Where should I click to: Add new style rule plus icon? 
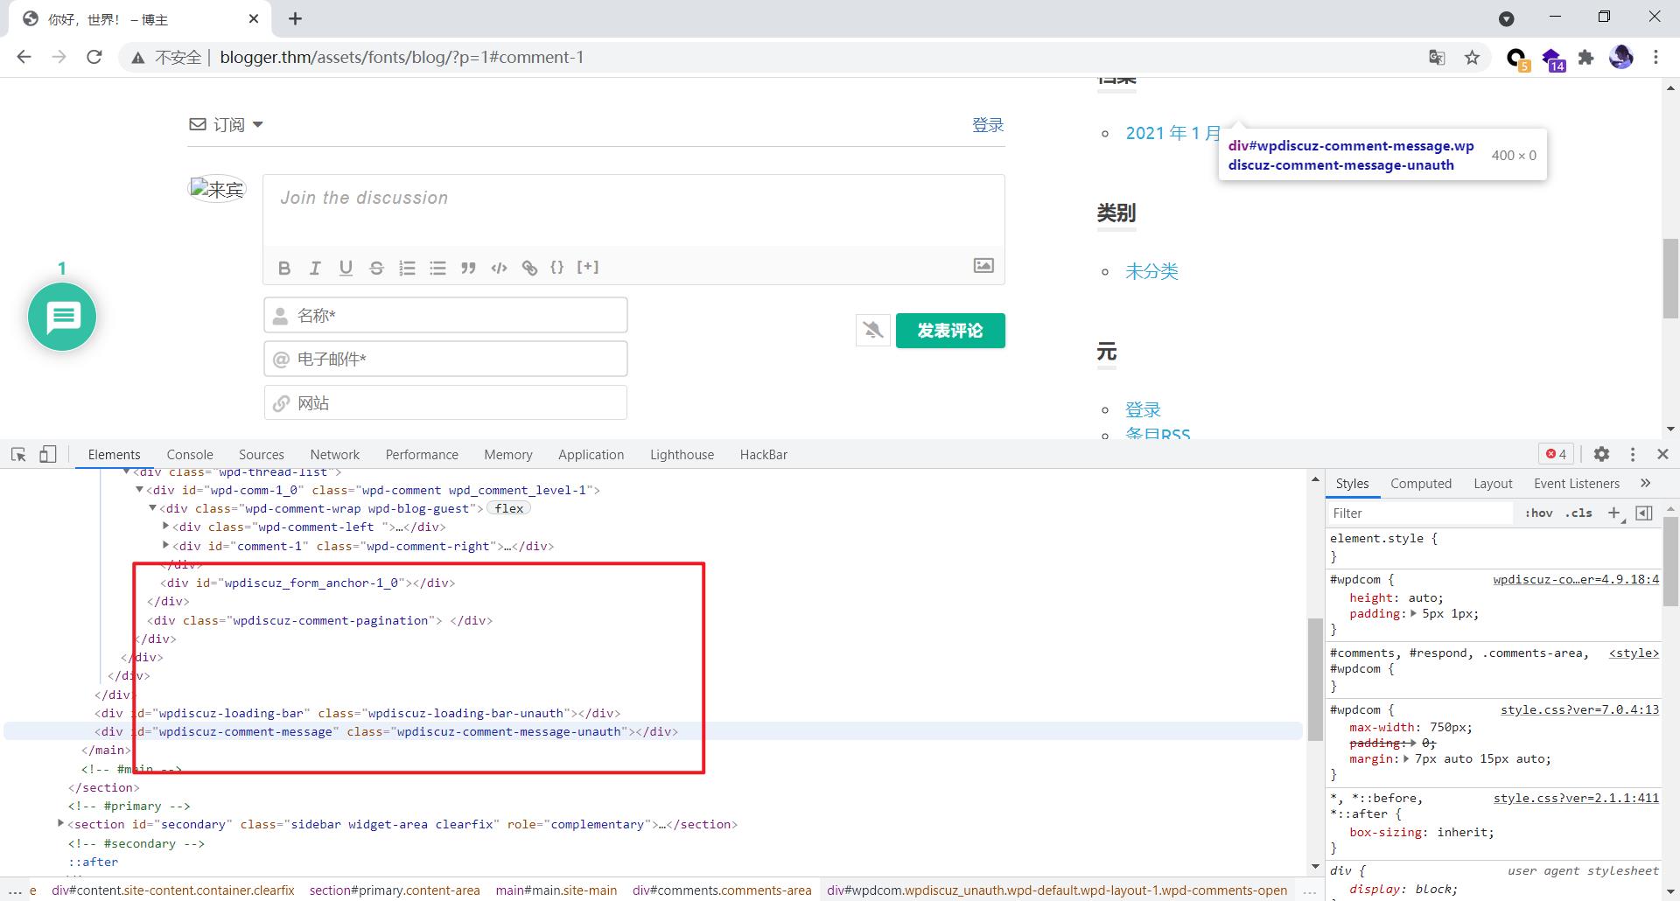click(x=1614, y=513)
